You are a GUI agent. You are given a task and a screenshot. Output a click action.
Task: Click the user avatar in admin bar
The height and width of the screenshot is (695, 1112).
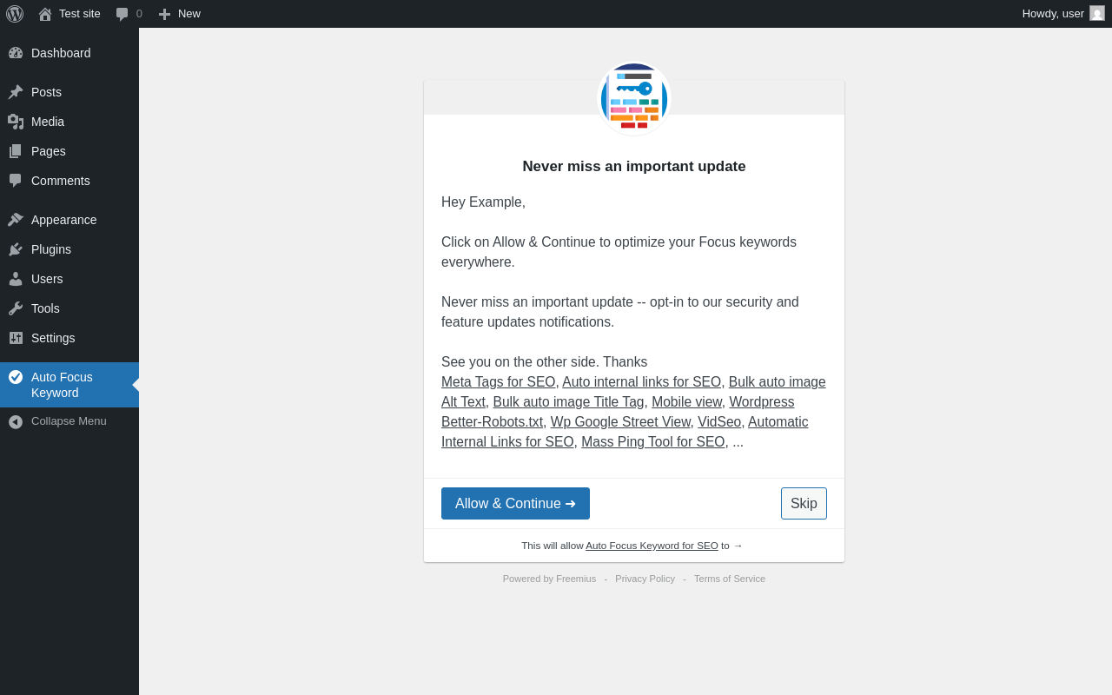coord(1097,13)
